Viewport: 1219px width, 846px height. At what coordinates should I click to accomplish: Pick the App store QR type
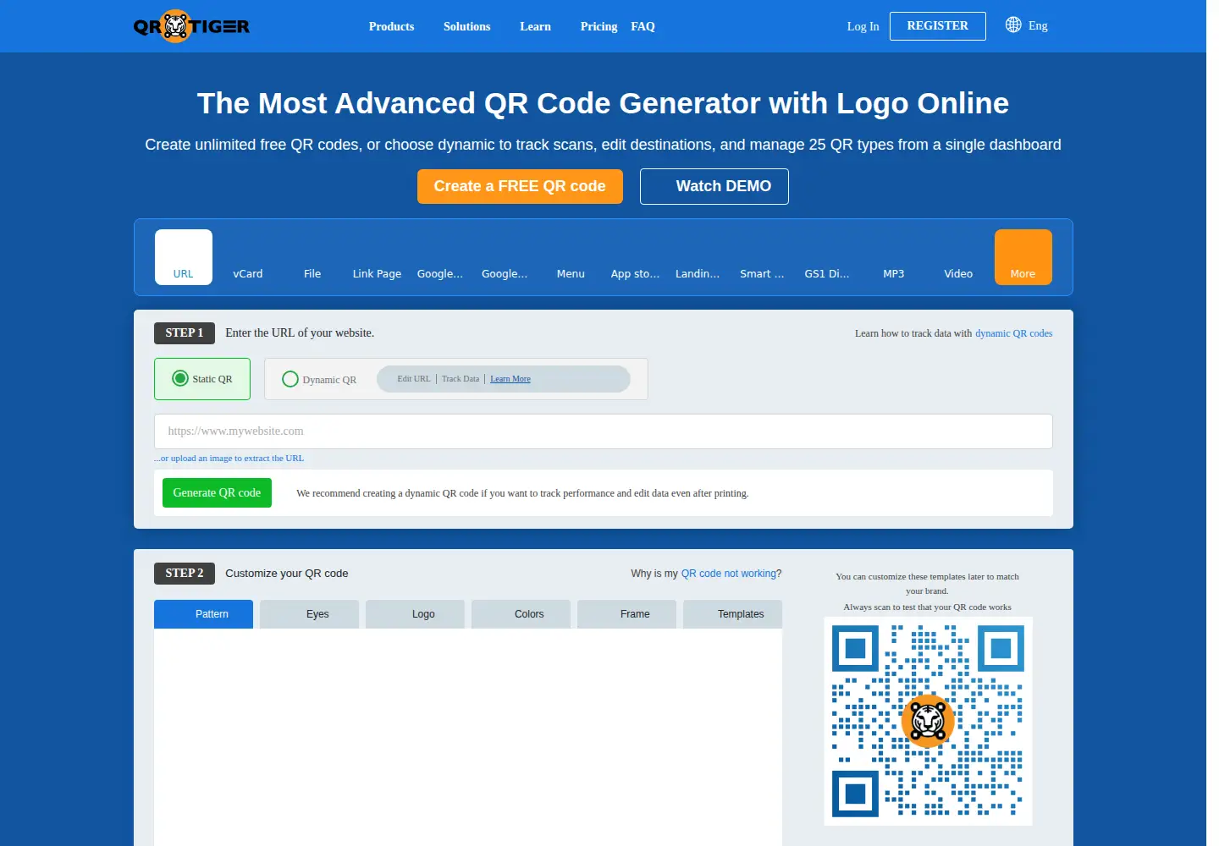click(635, 257)
